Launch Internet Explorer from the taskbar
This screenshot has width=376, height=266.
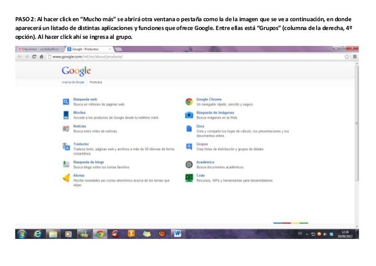(x=37, y=234)
